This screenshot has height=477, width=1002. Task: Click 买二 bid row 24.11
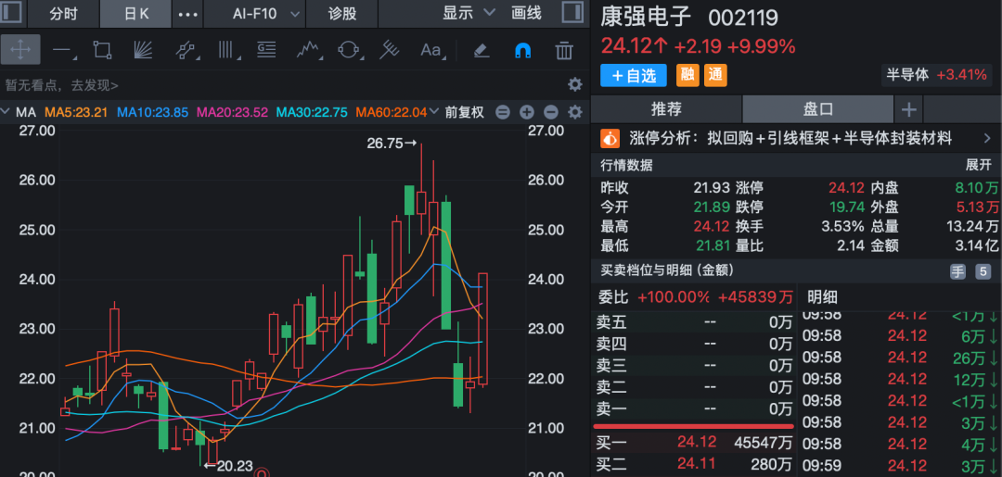coord(694,464)
